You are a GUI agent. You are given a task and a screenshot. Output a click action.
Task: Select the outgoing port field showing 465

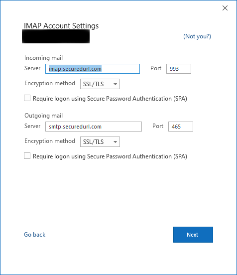[x=181, y=127]
